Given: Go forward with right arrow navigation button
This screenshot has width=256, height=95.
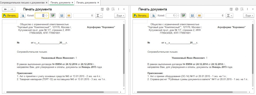Looking at the screenshot, I should tap(12, 9).
